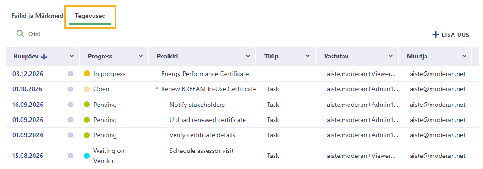Click the Progress column header label
483x169 pixels.
[100, 56]
